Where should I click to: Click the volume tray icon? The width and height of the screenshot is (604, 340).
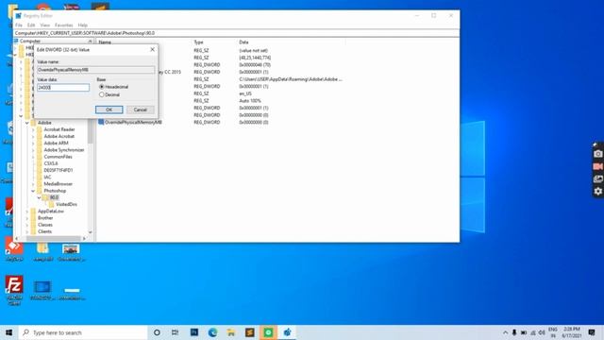[542, 332]
